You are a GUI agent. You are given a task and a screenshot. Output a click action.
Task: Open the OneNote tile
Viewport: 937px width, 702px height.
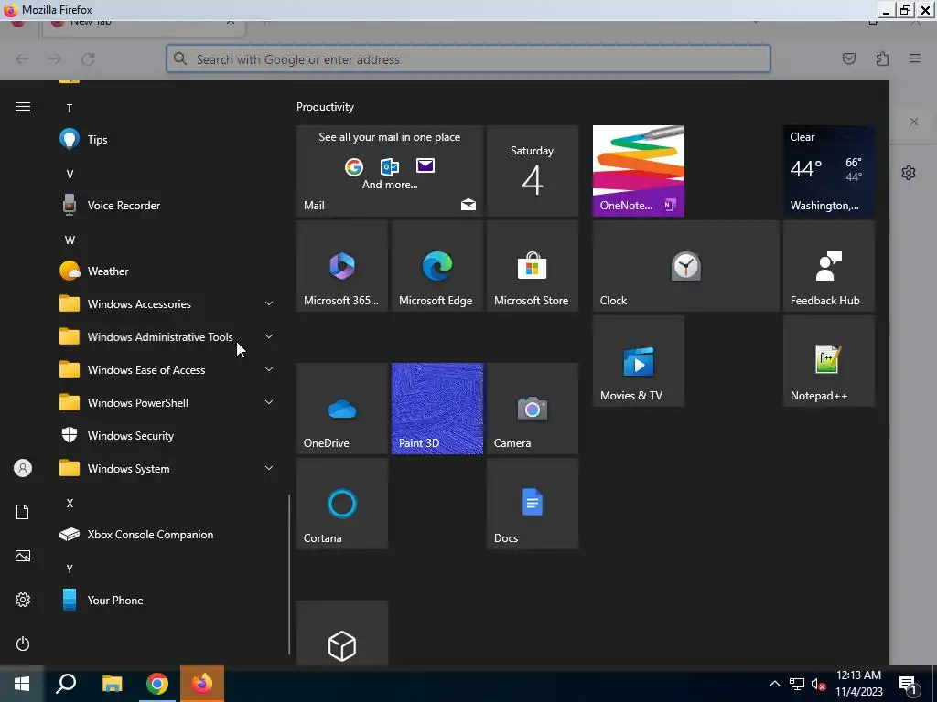pos(638,171)
